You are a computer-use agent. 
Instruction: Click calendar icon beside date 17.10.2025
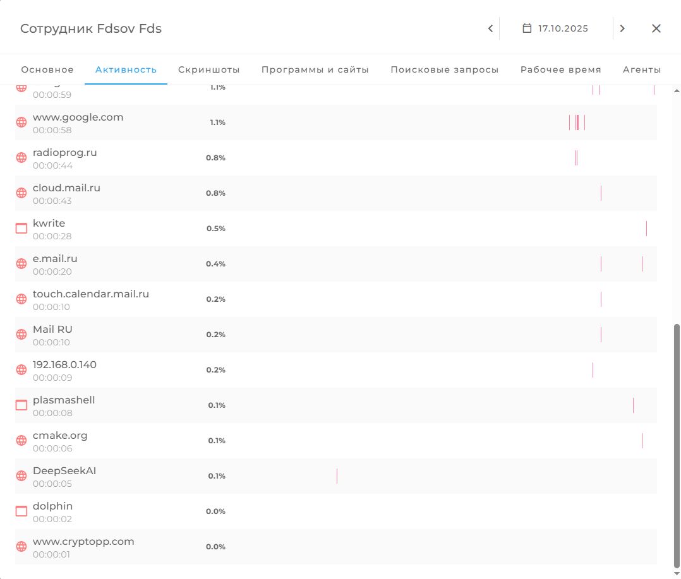click(x=527, y=28)
